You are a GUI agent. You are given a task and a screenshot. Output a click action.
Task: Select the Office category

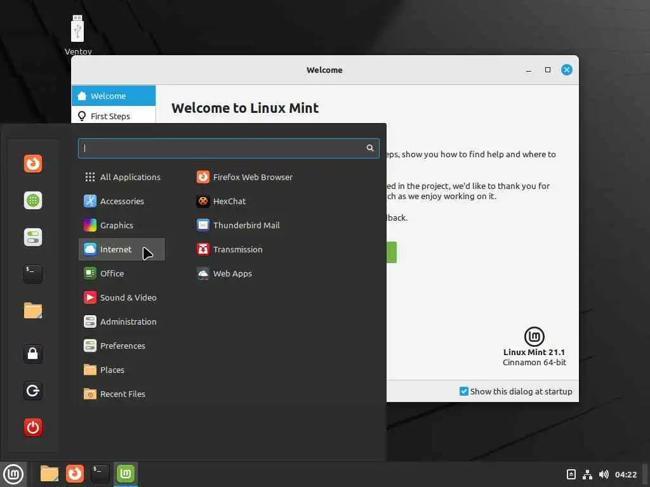click(x=122, y=273)
